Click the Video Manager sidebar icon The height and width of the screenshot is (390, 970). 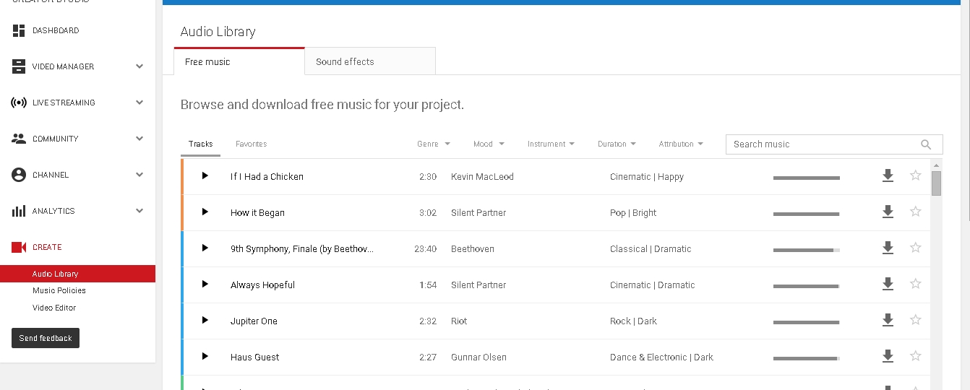click(x=19, y=66)
